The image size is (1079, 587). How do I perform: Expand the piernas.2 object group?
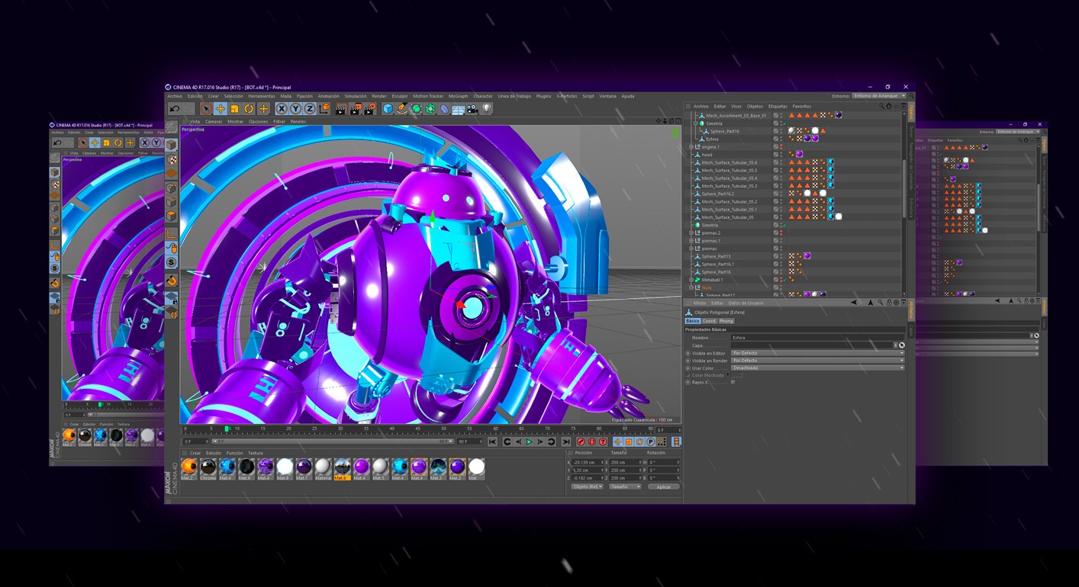pyautogui.click(x=691, y=233)
